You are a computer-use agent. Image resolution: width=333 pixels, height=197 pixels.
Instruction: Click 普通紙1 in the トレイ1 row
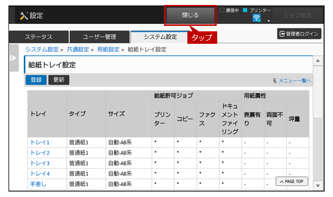click(x=79, y=142)
